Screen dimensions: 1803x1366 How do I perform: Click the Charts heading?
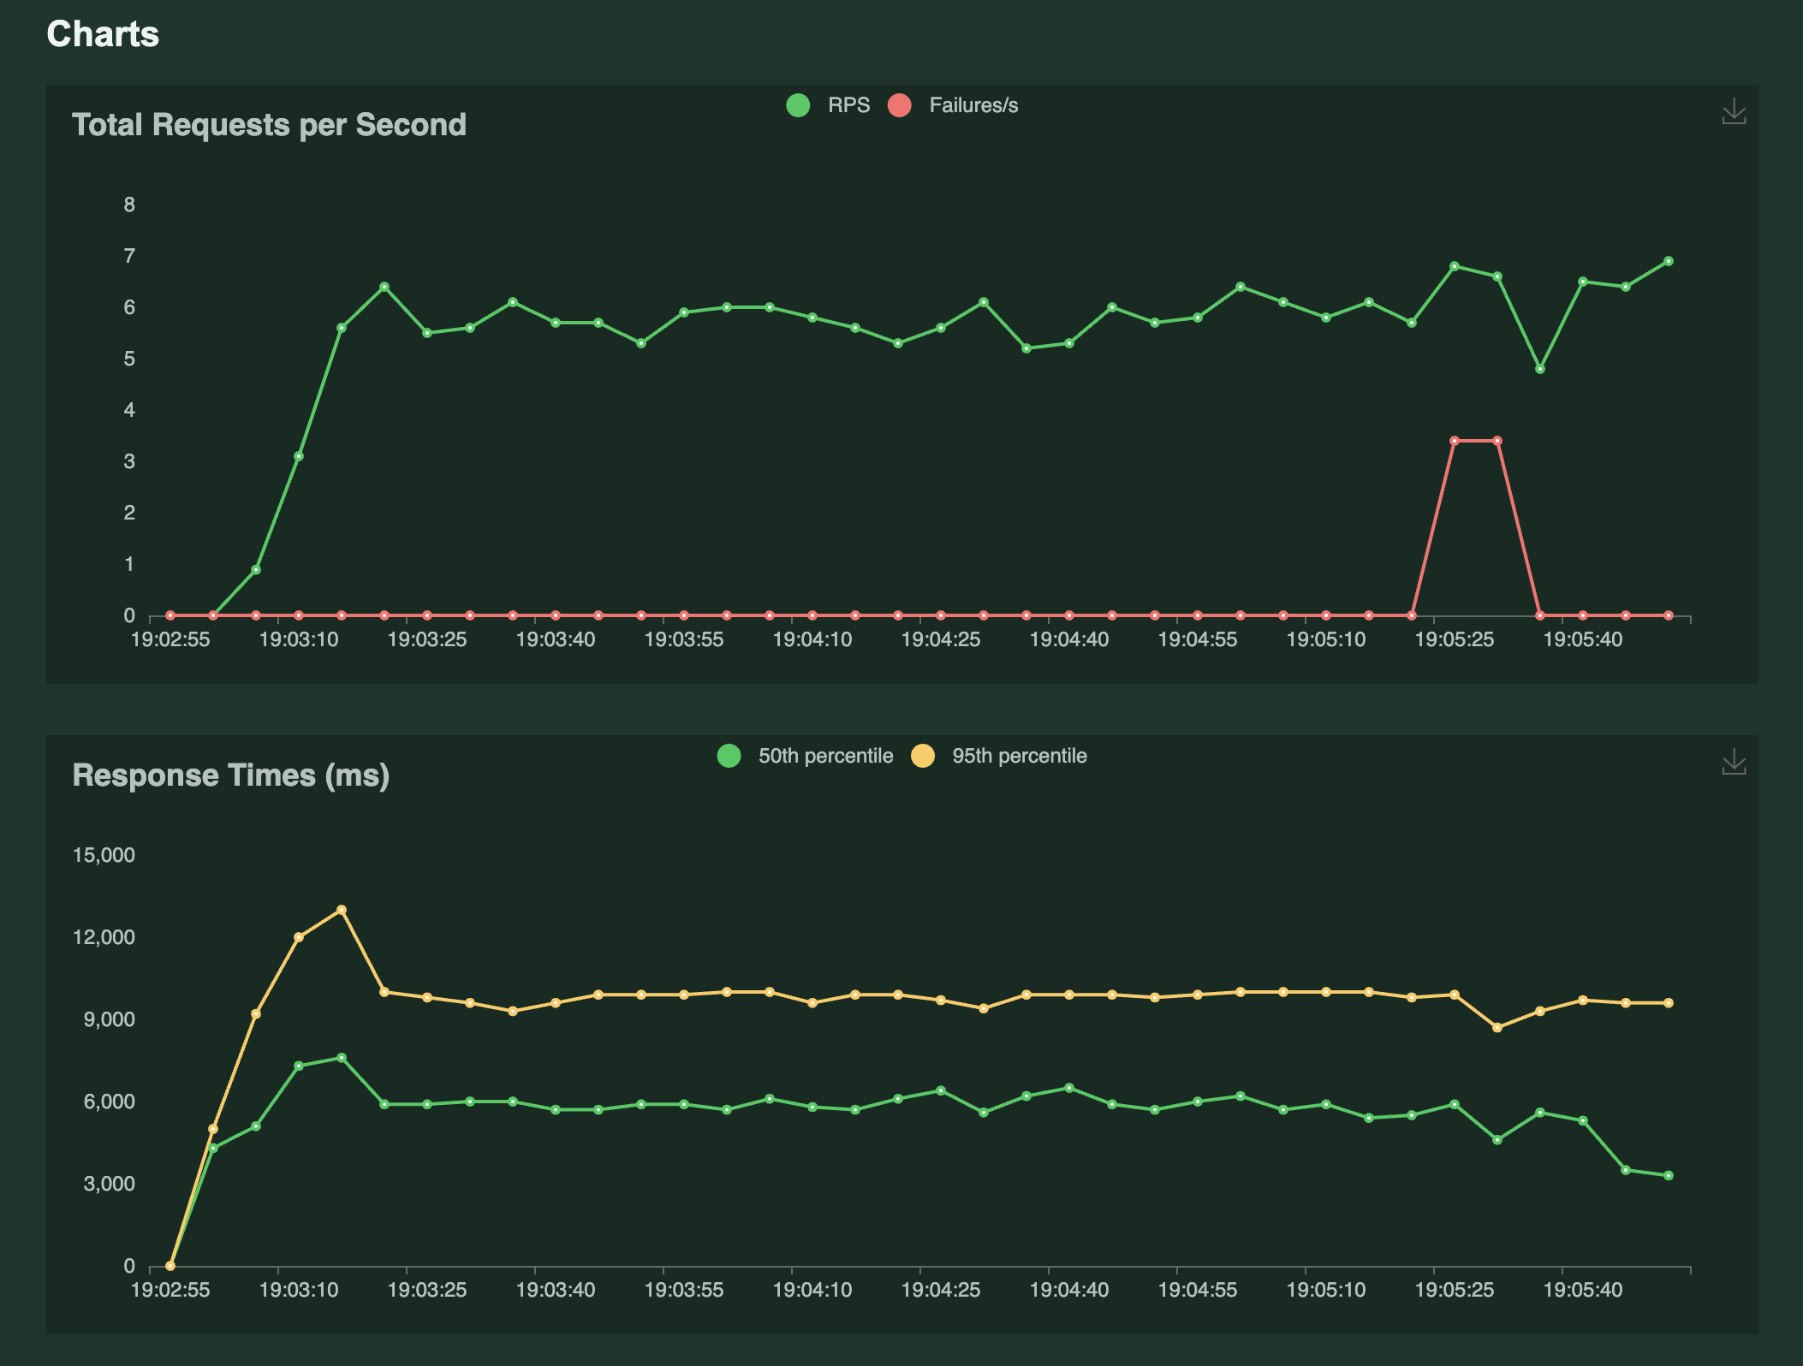pos(103,34)
